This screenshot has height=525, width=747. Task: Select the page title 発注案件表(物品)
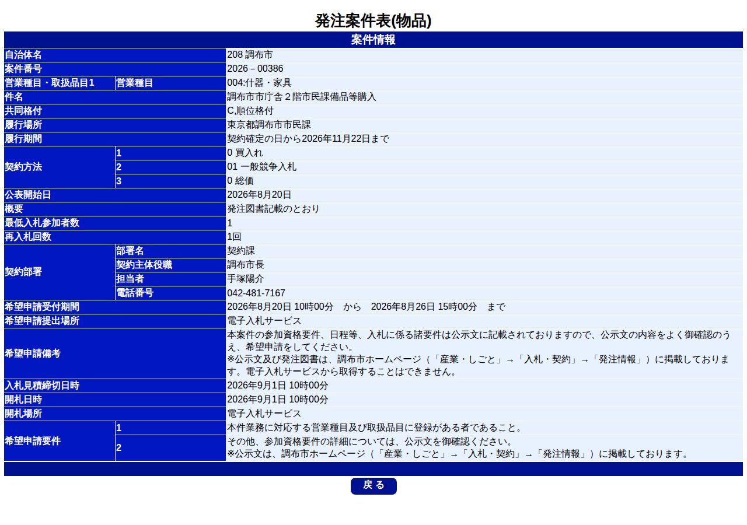(373, 21)
